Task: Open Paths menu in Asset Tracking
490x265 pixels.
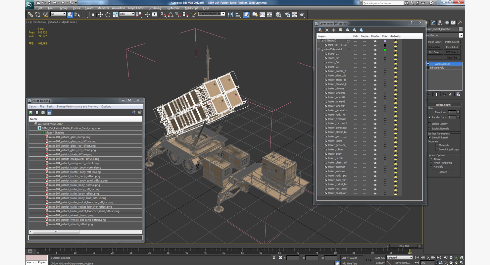Action: pyautogui.click(x=50, y=107)
